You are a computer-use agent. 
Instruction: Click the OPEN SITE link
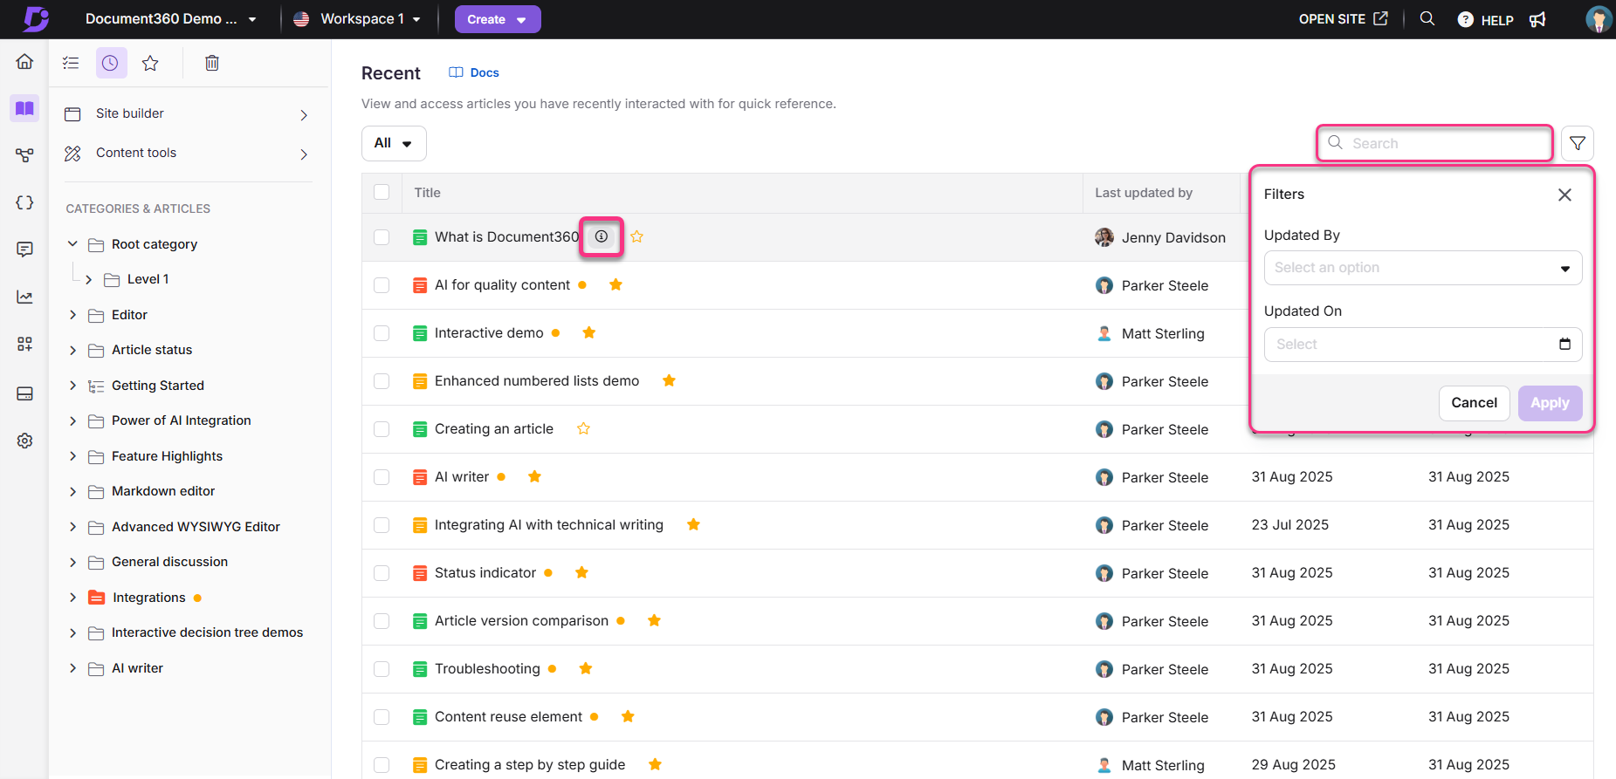coord(1343,18)
